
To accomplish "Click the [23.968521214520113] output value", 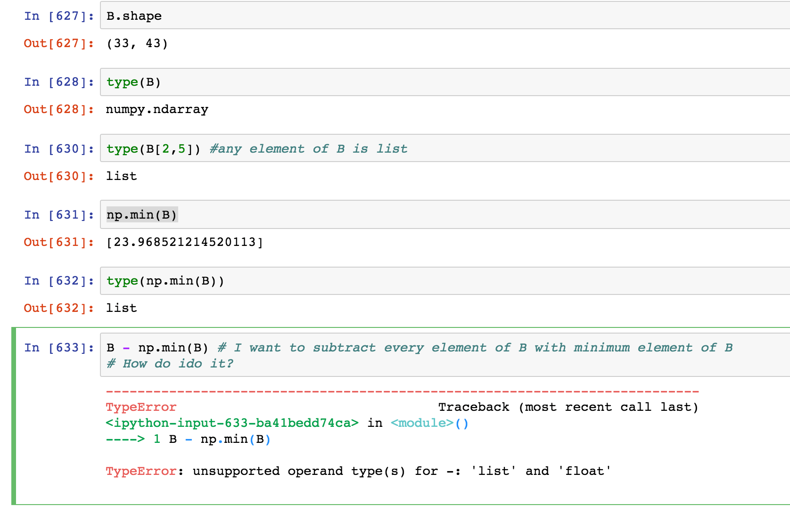I will 184,242.
